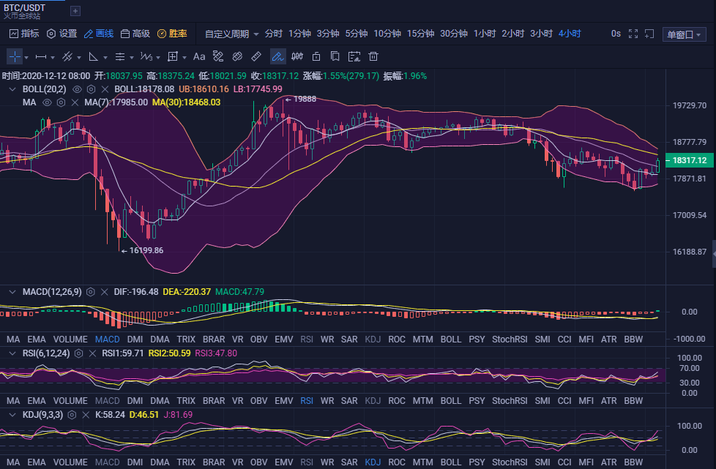Select the Aa text annotation tool
The image size is (716, 469).
tap(198, 56)
